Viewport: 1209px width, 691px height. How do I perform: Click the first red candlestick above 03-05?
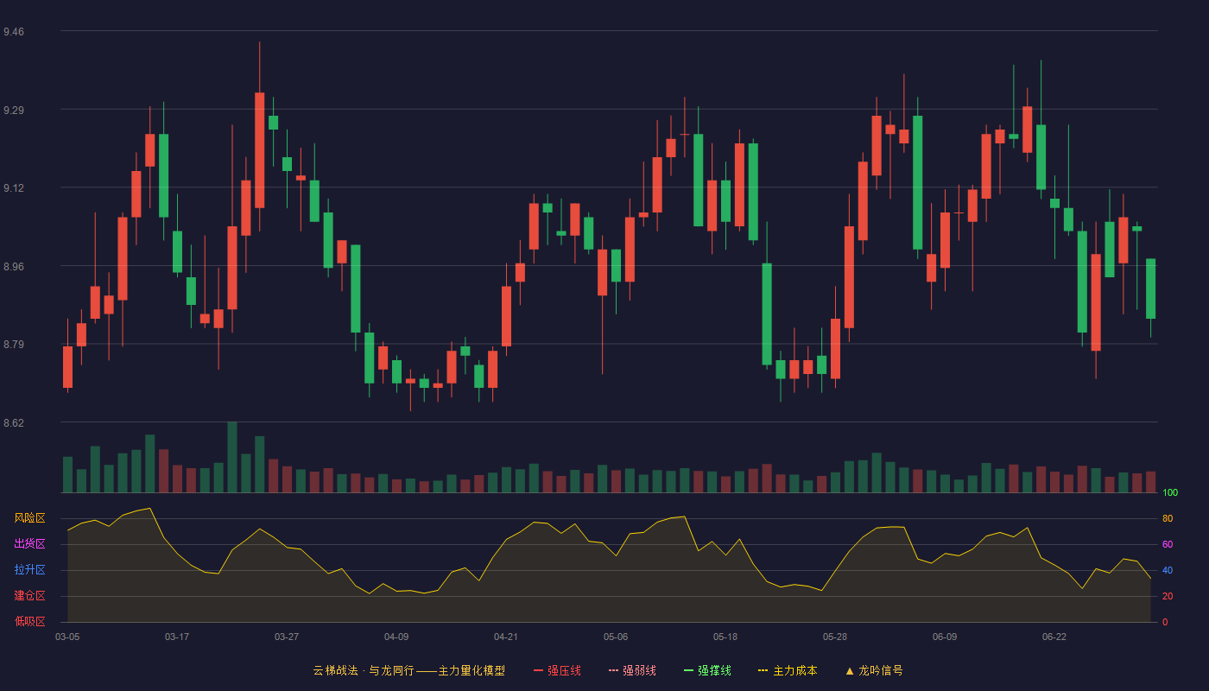pyautogui.click(x=67, y=367)
